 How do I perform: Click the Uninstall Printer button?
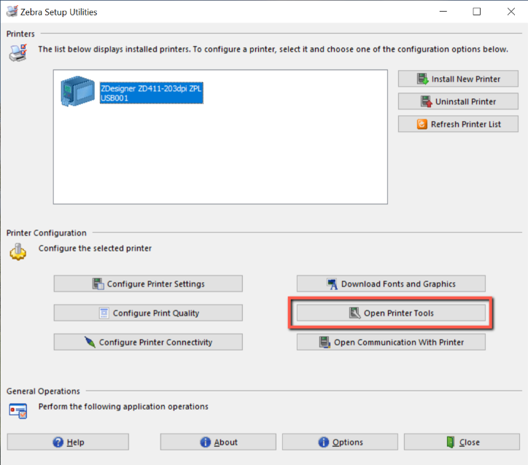(458, 101)
